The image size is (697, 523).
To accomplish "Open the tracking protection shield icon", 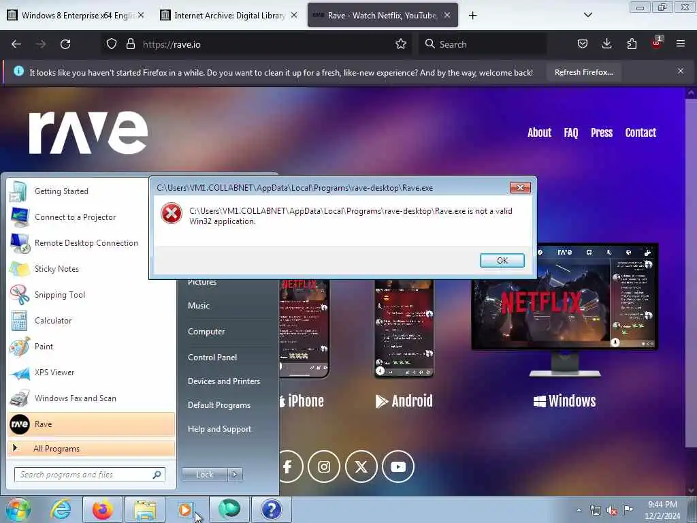I will click(112, 44).
